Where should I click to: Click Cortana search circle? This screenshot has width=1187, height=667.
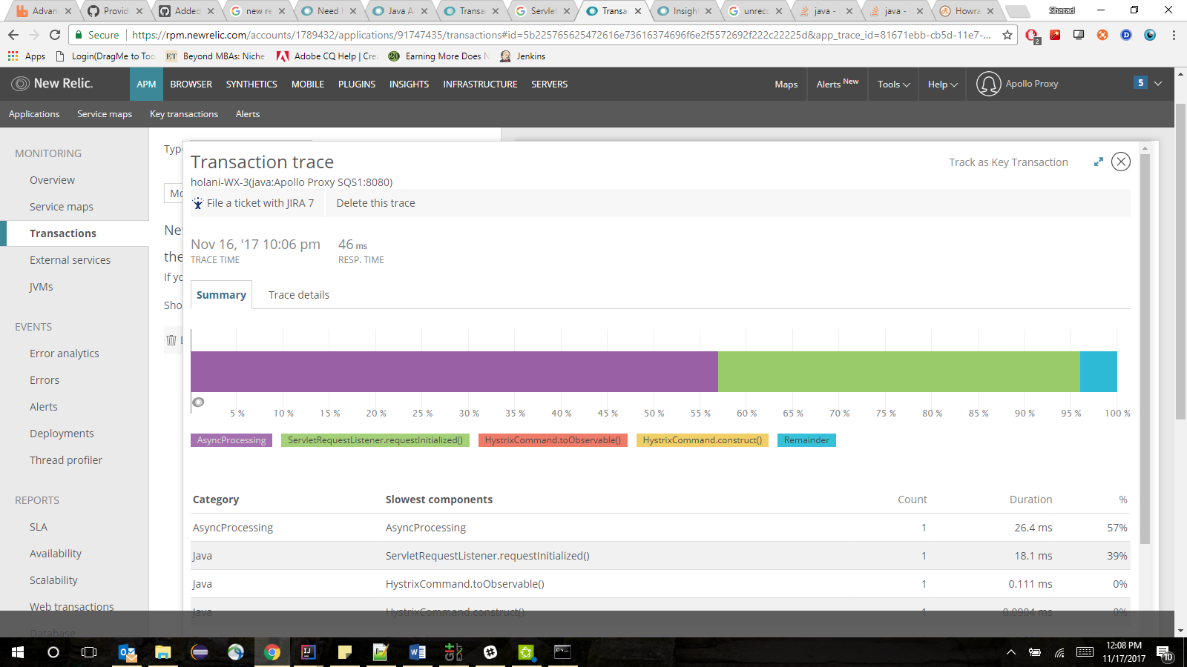tap(53, 652)
